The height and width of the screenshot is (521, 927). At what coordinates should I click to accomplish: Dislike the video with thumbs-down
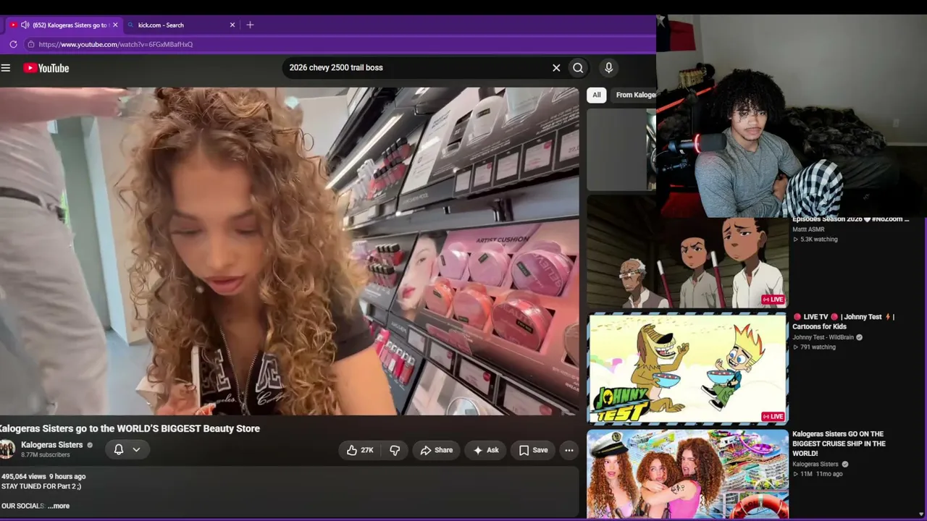click(395, 450)
